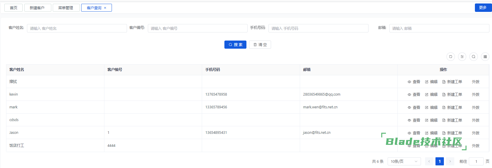
Task: Click 查看 eye icon for kevin
Action: [409, 95]
